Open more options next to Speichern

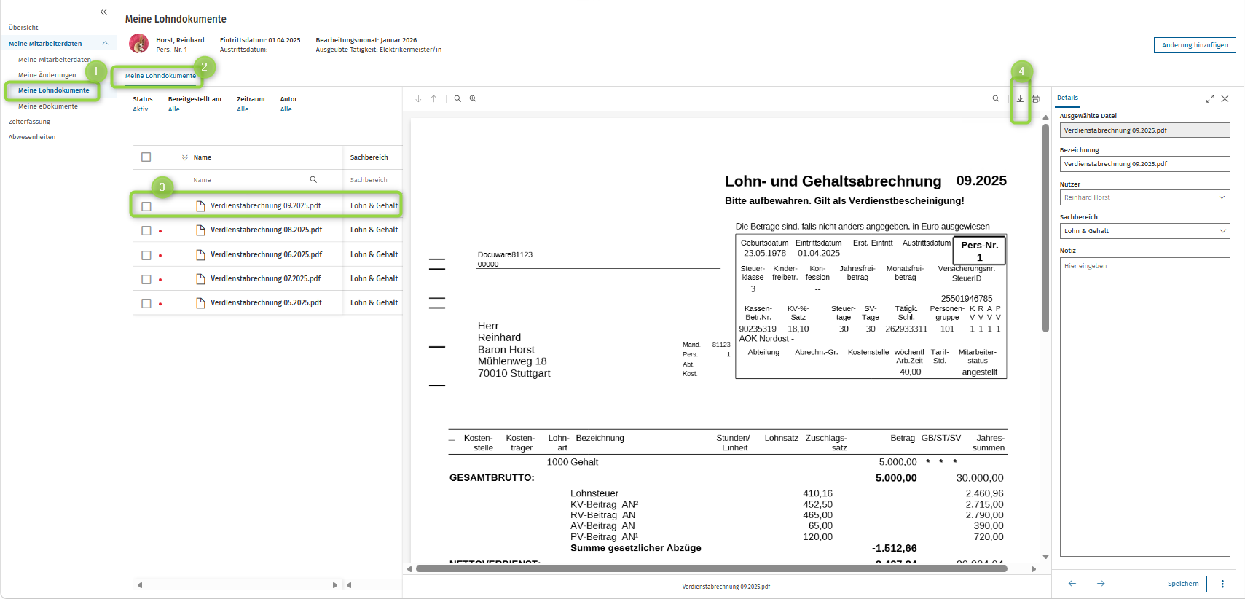click(x=1222, y=584)
